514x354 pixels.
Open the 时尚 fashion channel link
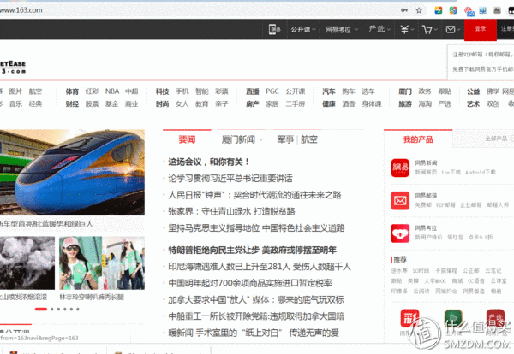click(x=162, y=104)
